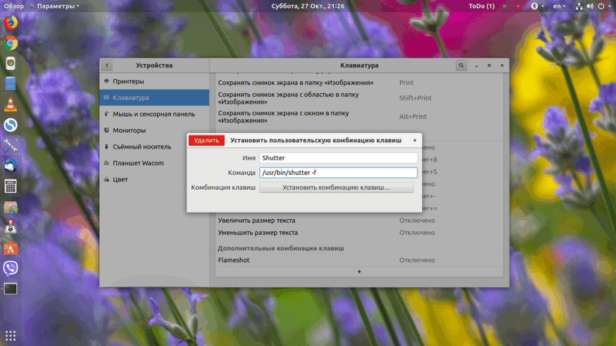Select Цвет in the sidebar
This screenshot has height=346, width=616.
(x=155, y=179)
